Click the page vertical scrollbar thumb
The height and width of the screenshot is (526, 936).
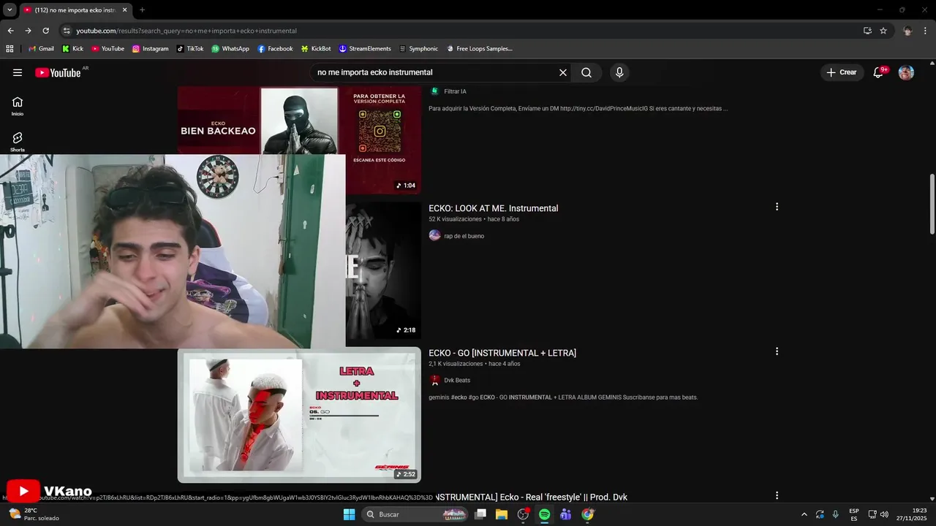(x=932, y=204)
